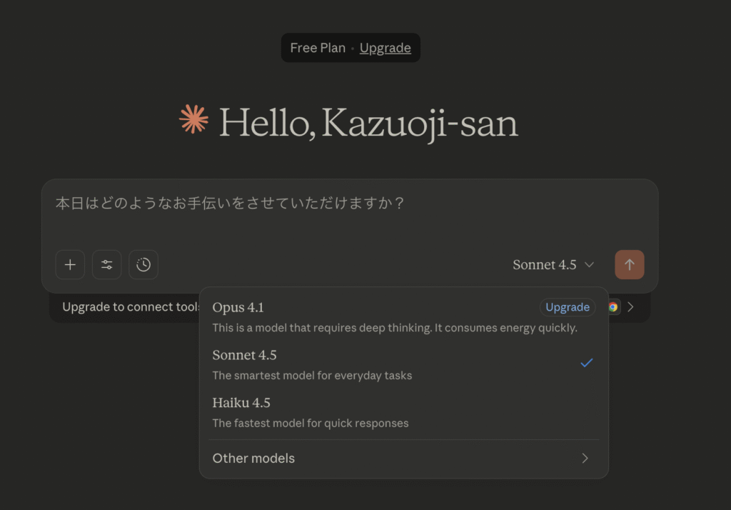Expand the Other models submenu chevron
The width and height of the screenshot is (731, 510).
585,459
